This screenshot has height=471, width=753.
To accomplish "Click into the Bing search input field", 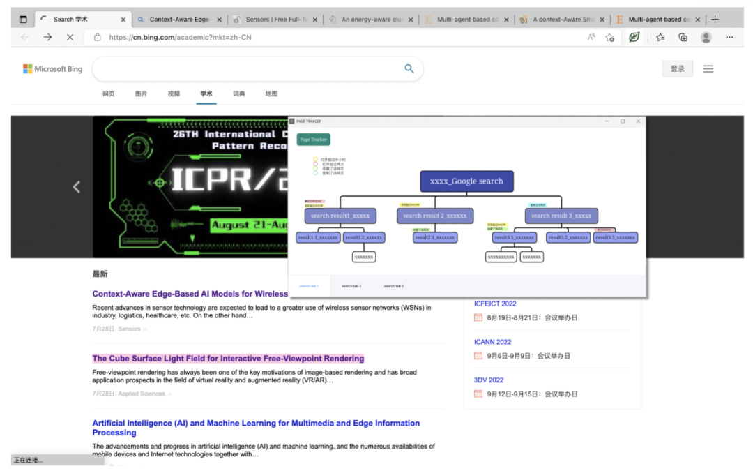I will tap(248, 68).
